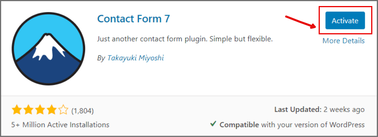The width and height of the screenshot is (378, 137).
Task: Select the plugin description text
Action: (x=185, y=39)
